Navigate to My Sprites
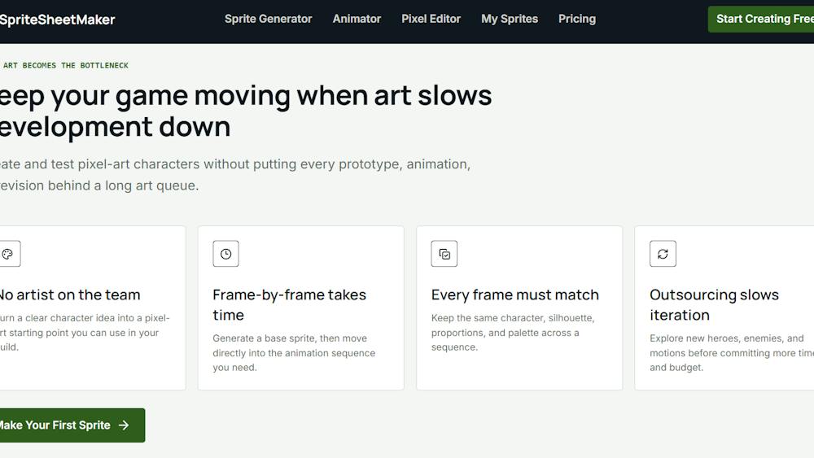Image resolution: width=814 pixels, height=458 pixels. pyautogui.click(x=510, y=19)
